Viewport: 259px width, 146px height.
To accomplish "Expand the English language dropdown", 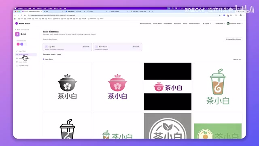I will 207,24.
